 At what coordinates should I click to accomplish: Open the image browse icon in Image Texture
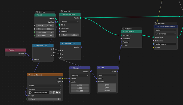[x=30, y=93]
